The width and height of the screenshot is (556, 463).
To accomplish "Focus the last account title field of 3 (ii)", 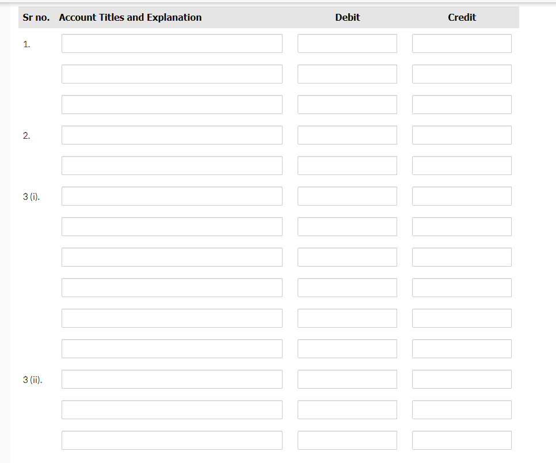I will coord(172,441).
